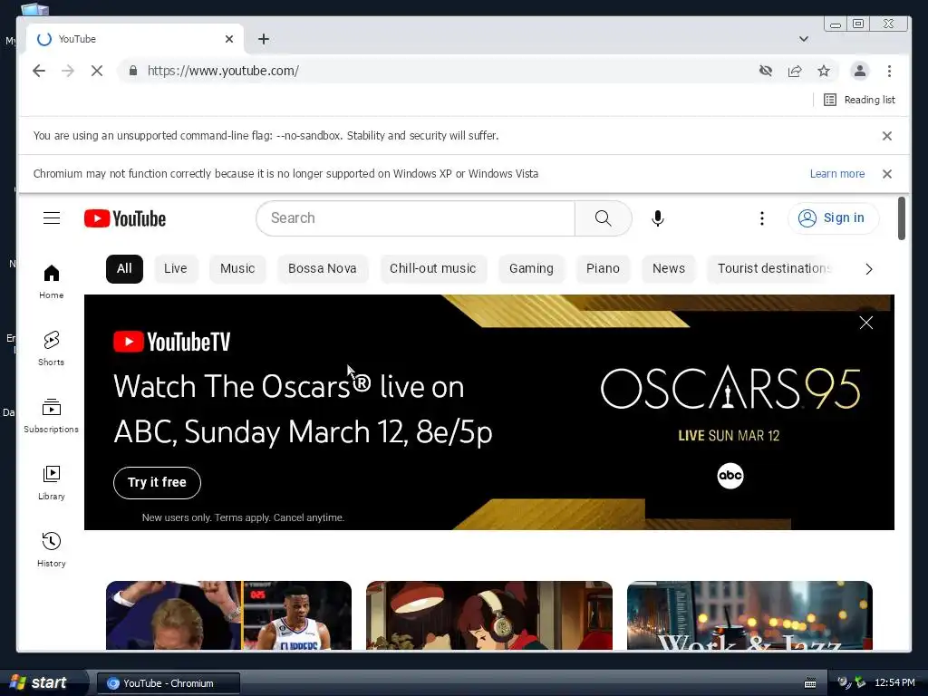Click the address bar URL

click(223, 71)
